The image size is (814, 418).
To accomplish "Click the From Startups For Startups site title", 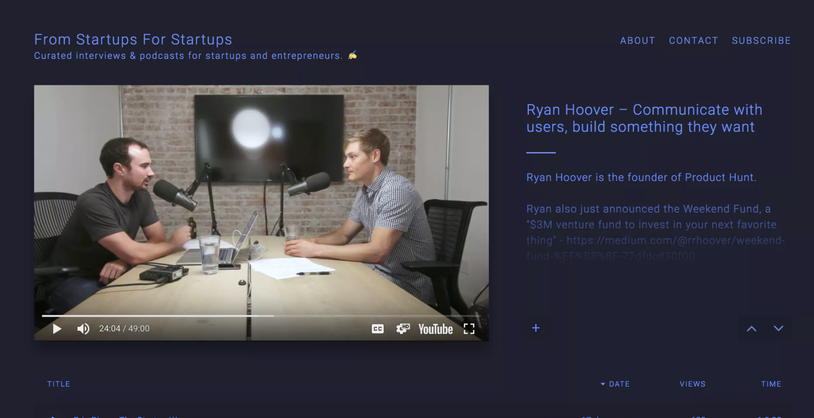I will click(x=133, y=40).
